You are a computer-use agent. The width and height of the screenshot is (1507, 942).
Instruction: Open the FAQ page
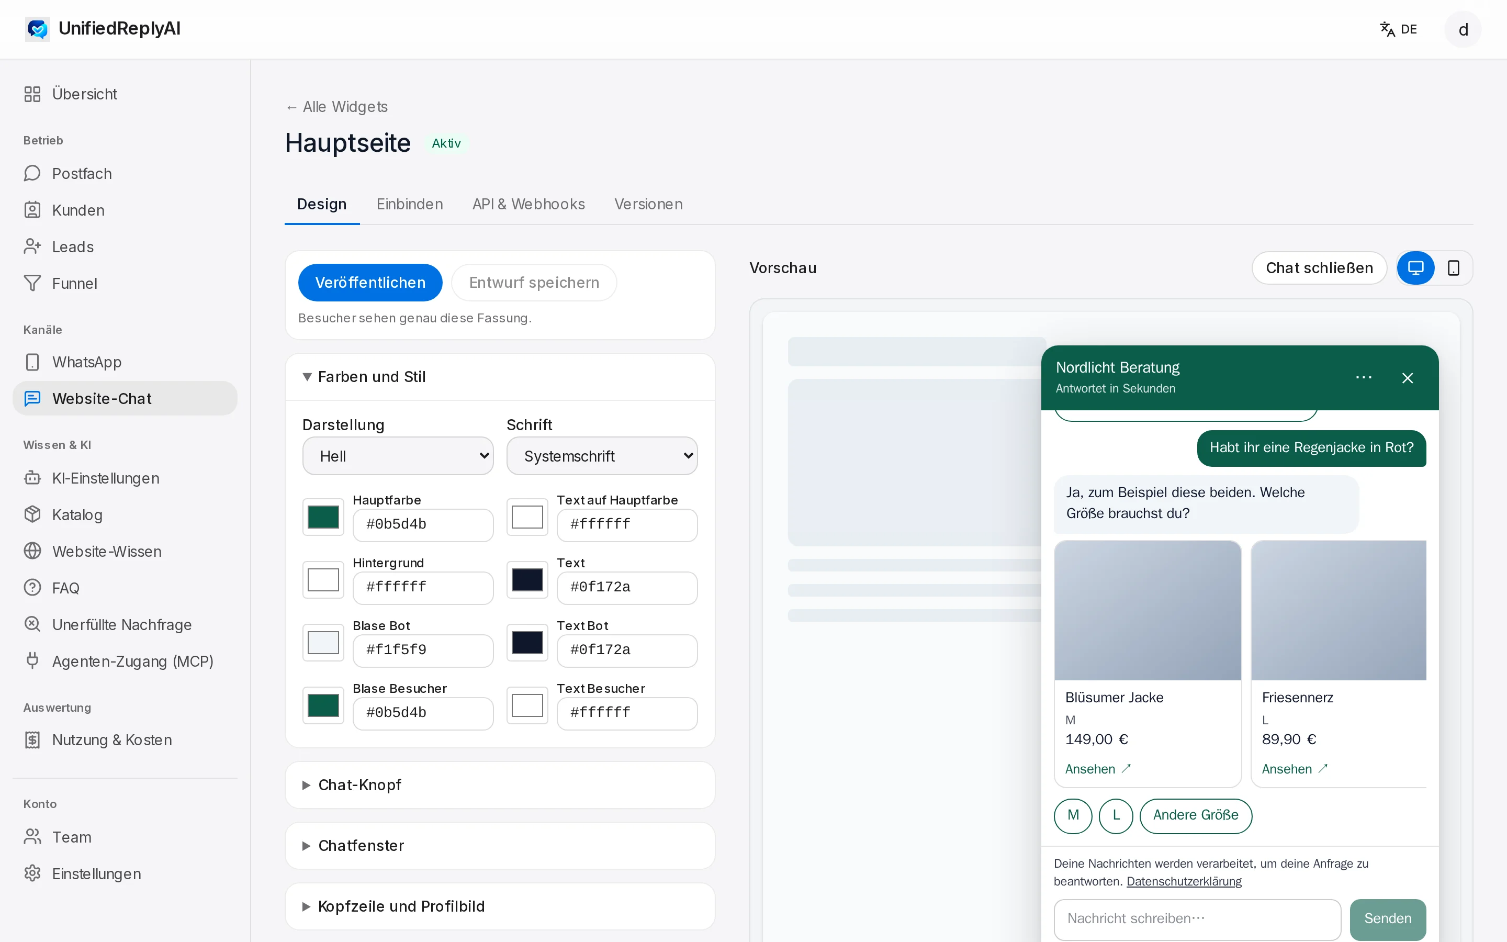[125, 588]
